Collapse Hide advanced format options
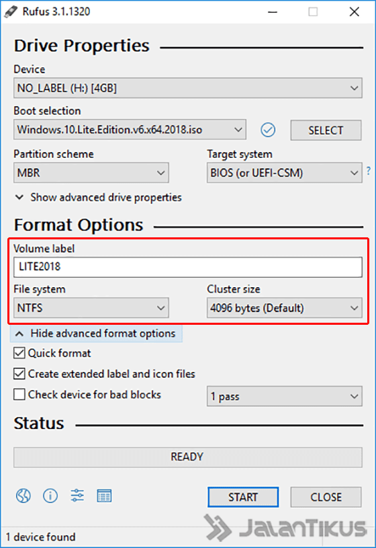 coord(97,334)
